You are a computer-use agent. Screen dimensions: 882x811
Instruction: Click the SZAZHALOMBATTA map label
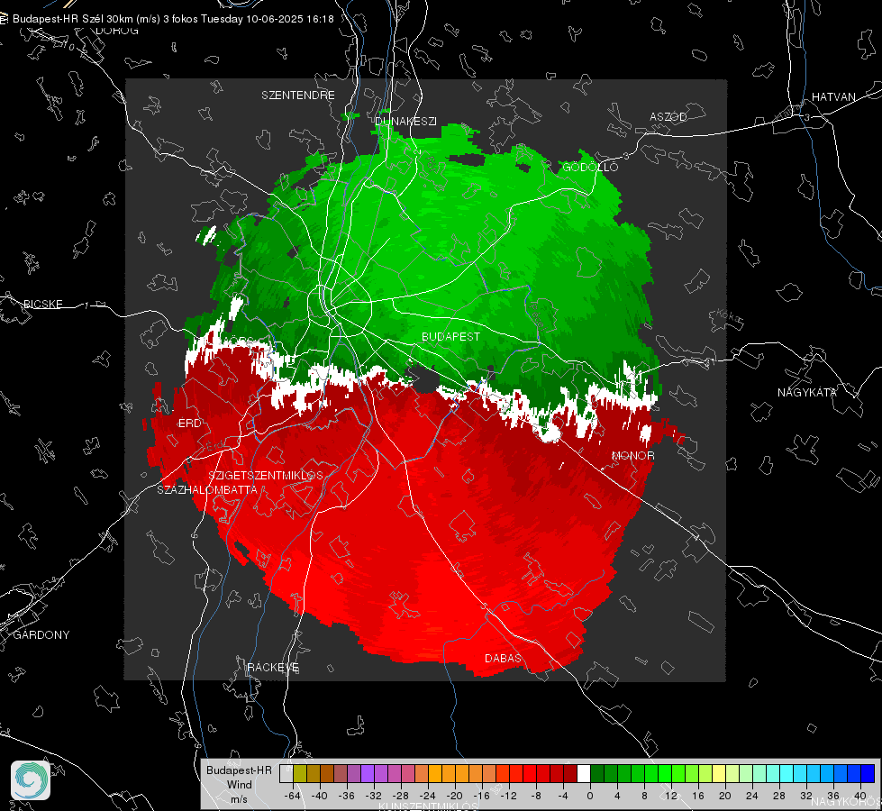pyautogui.click(x=207, y=489)
